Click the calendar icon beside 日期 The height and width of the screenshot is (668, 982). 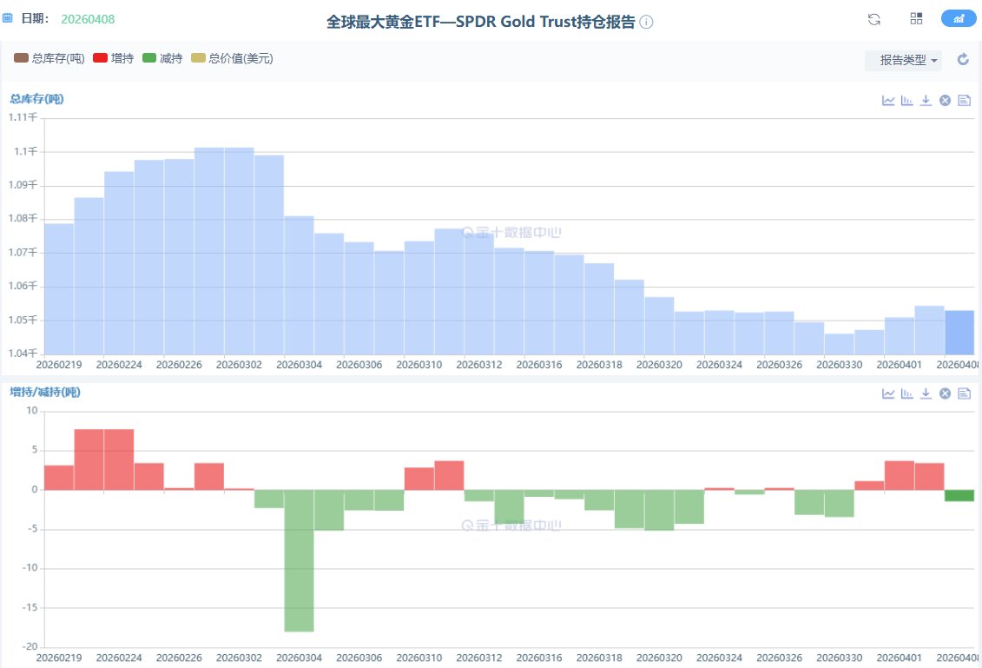(8, 18)
